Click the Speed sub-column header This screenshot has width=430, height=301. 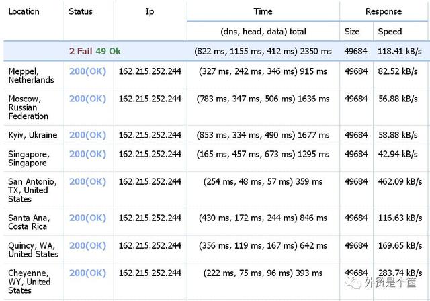[x=390, y=31]
